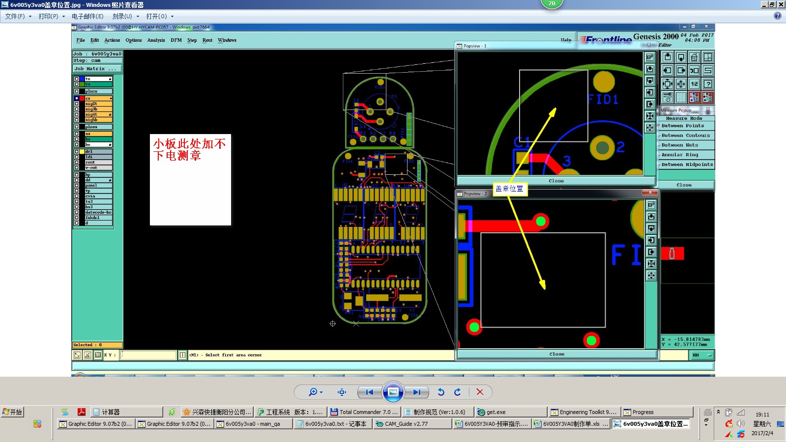The width and height of the screenshot is (786, 442).
Task: Click the yellow color swatch of layer drl
Action: click(x=82, y=151)
